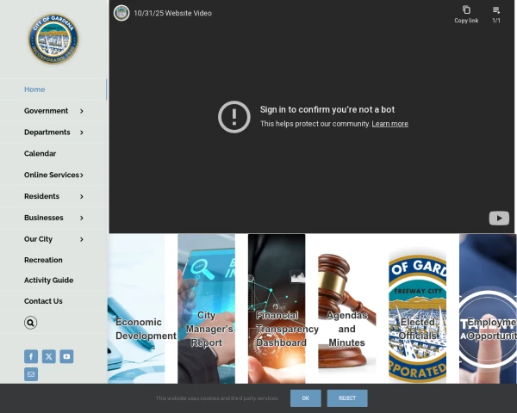Click the search magnifier icon in sidebar

click(31, 323)
